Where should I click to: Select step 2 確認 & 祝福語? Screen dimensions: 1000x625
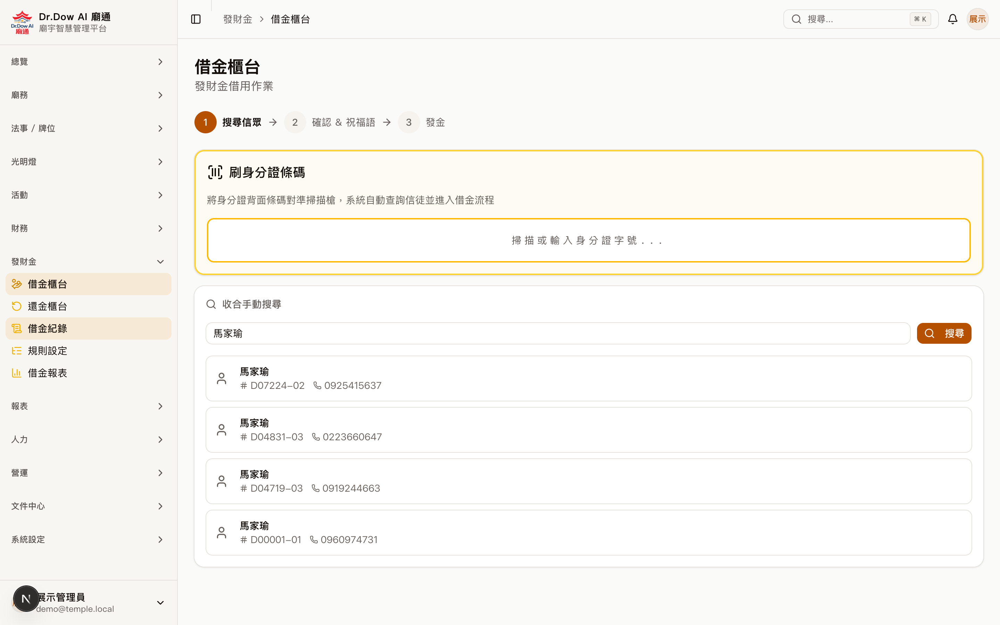pyautogui.click(x=295, y=122)
